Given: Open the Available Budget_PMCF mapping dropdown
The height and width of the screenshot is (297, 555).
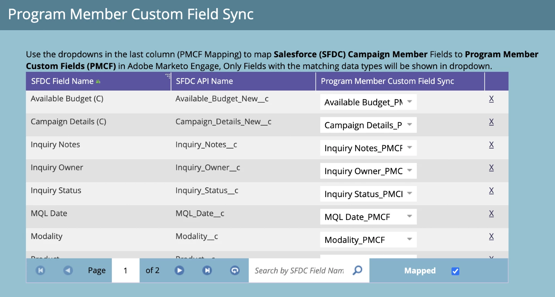Looking at the screenshot, I should click(410, 102).
